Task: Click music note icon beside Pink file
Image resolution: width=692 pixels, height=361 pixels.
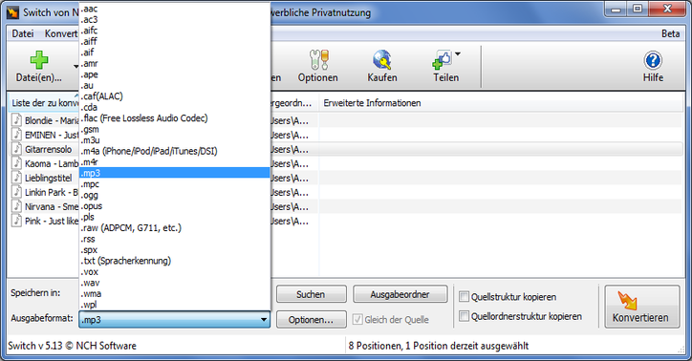Action: coord(17,221)
